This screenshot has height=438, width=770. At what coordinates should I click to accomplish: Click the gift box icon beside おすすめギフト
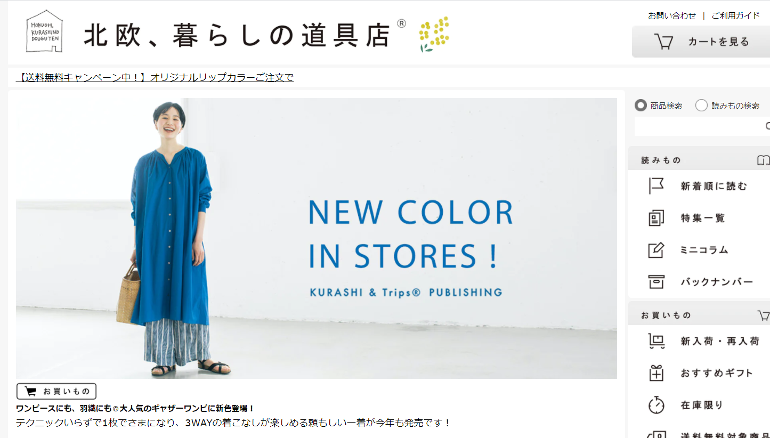click(x=656, y=373)
